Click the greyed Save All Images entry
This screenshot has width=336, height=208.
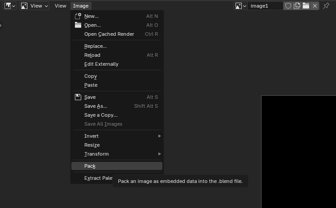[x=117, y=124]
